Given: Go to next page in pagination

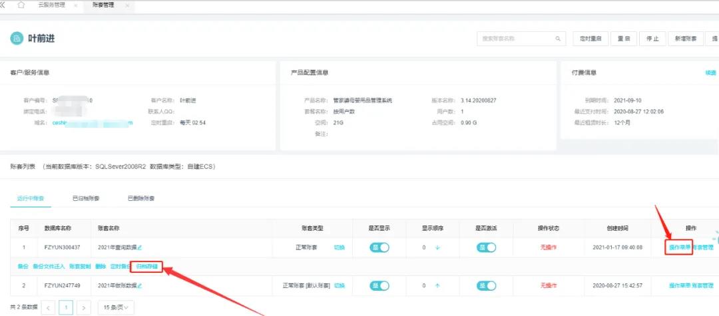Looking at the screenshot, I should (83, 307).
